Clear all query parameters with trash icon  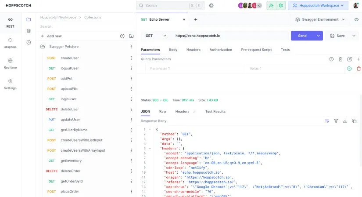click(x=340, y=59)
